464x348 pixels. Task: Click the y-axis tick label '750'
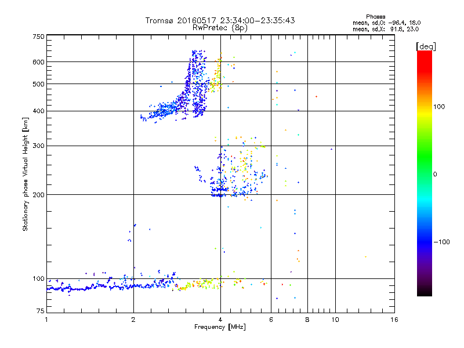point(39,37)
